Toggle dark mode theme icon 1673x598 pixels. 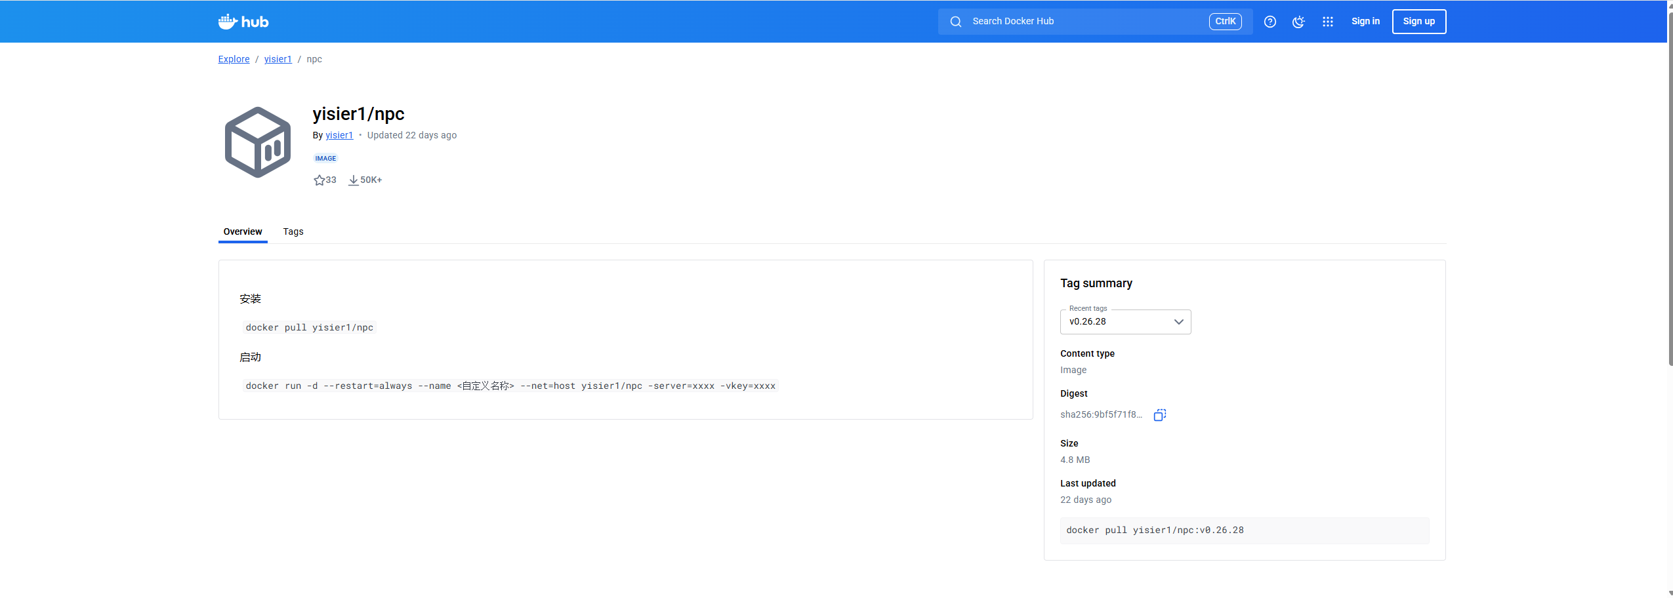pyautogui.click(x=1298, y=22)
